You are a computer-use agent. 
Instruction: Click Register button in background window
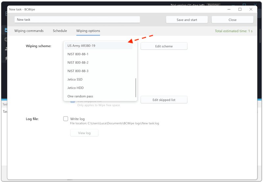tap(213, 4)
